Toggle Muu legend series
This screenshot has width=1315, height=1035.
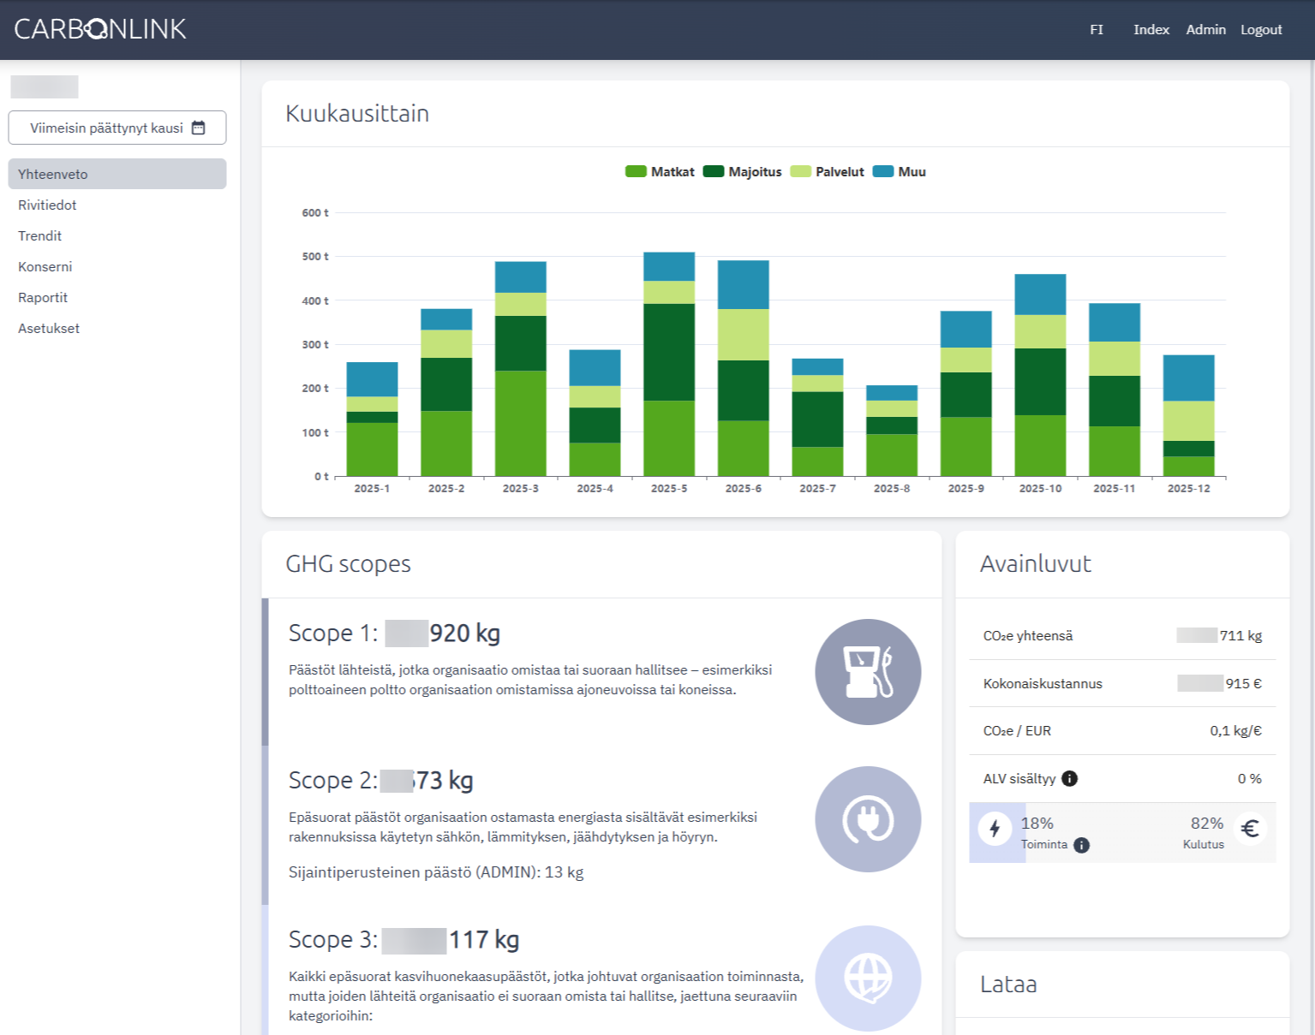pyautogui.click(x=900, y=172)
